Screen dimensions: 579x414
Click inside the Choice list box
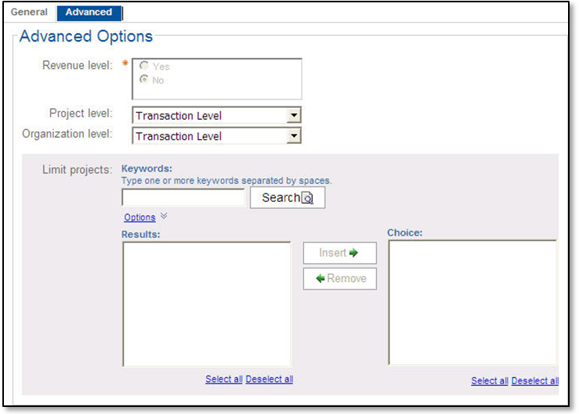point(472,302)
